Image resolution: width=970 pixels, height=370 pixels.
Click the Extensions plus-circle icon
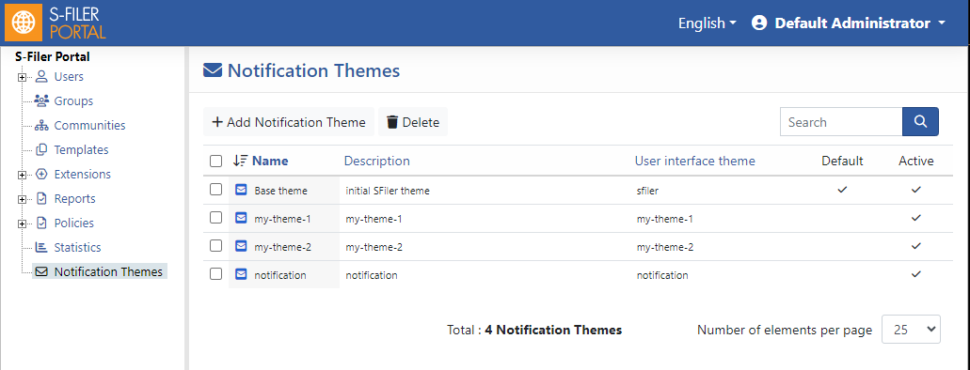[41, 174]
